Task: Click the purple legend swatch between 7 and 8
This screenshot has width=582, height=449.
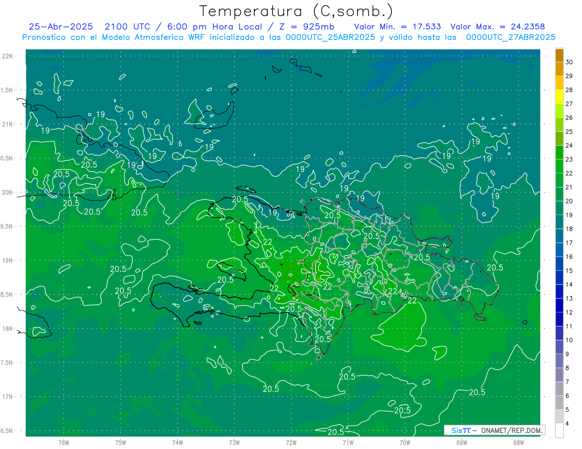Action: (x=559, y=375)
